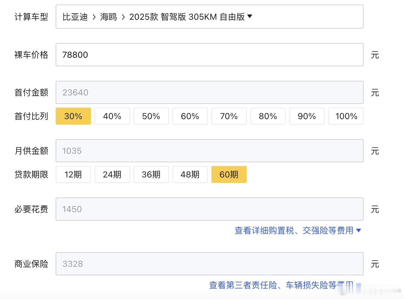Click the 计算车型 label
Viewport: 404px width, 299px height.
point(31,17)
